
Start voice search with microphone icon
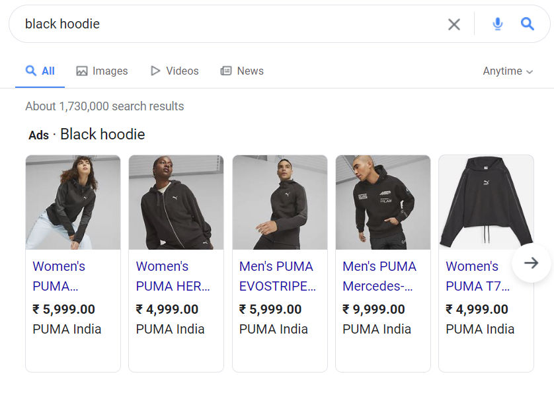497,24
